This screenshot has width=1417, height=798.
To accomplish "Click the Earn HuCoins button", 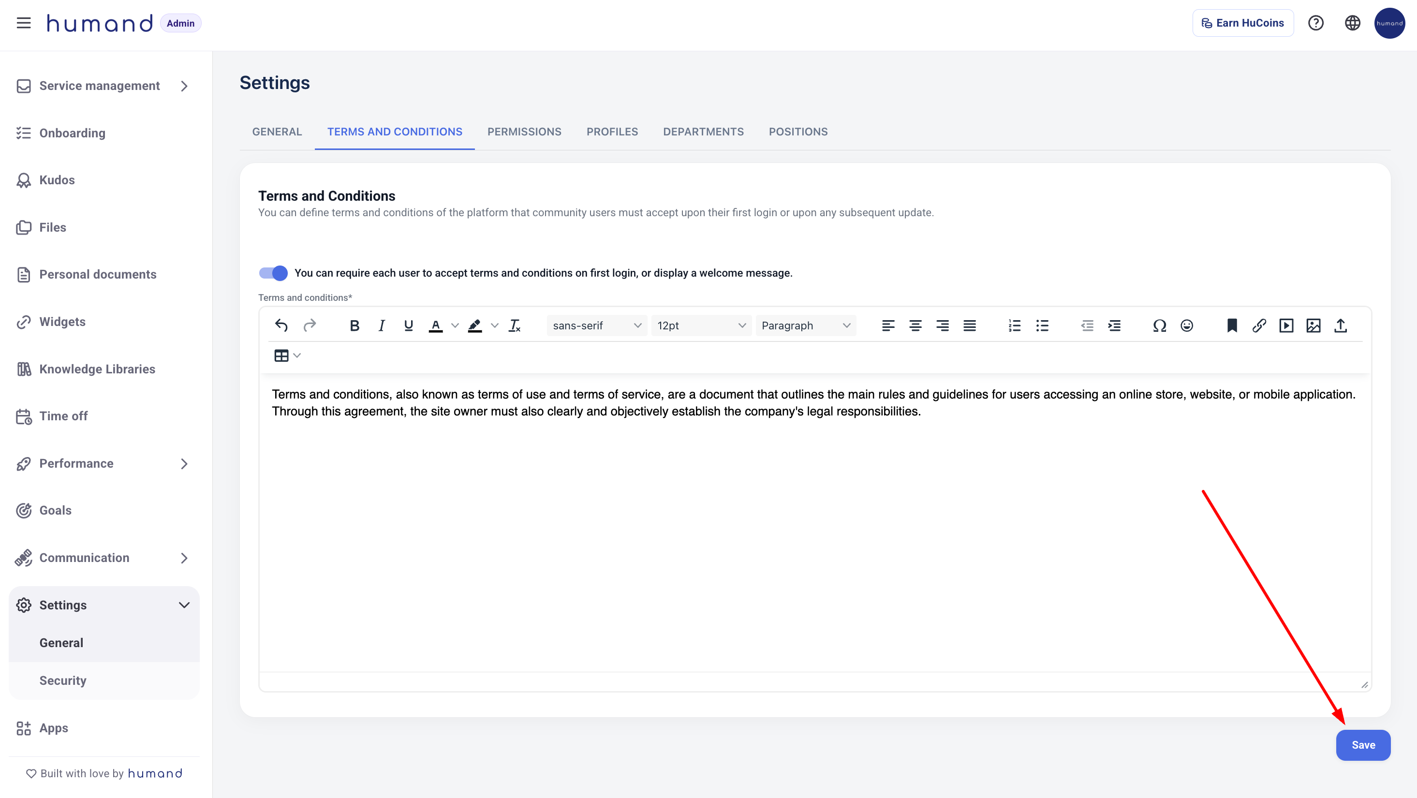I will [1242, 23].
